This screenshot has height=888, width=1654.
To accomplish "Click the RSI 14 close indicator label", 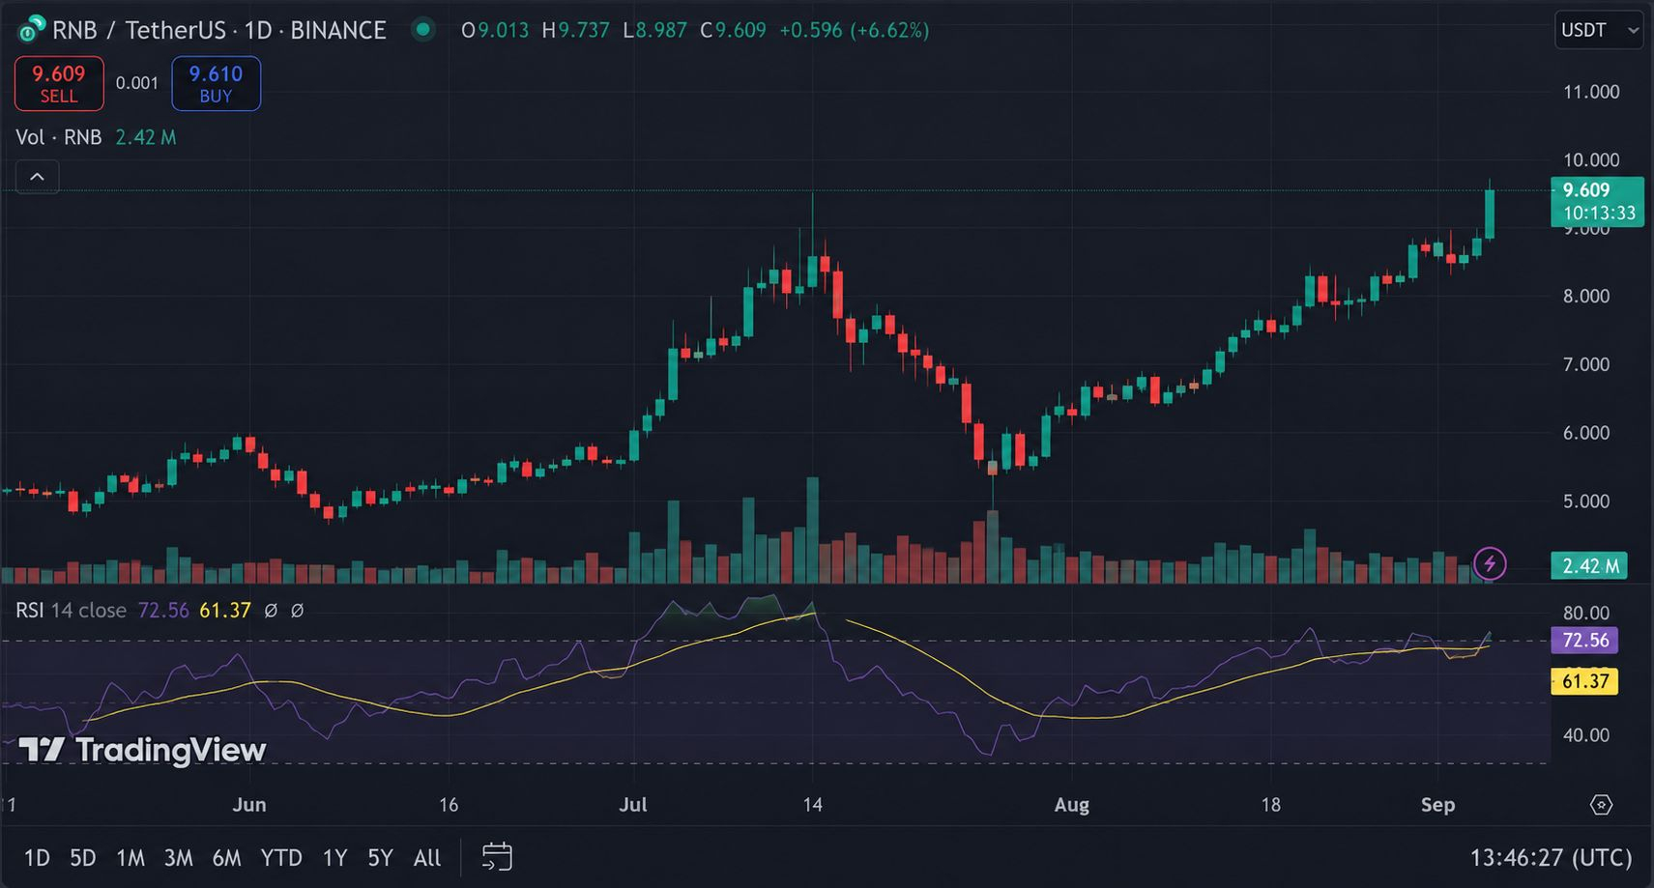I will coord(71,611).
